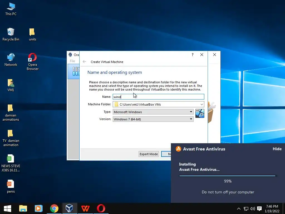Click the Avast logo in the popup

(x=178, y=149)
